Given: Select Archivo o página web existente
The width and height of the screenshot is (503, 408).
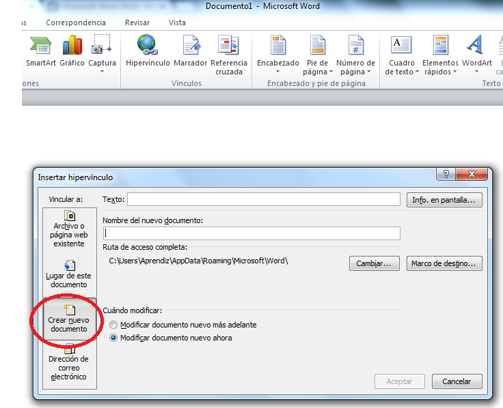Looking at the screenshot, I should 69,229.
